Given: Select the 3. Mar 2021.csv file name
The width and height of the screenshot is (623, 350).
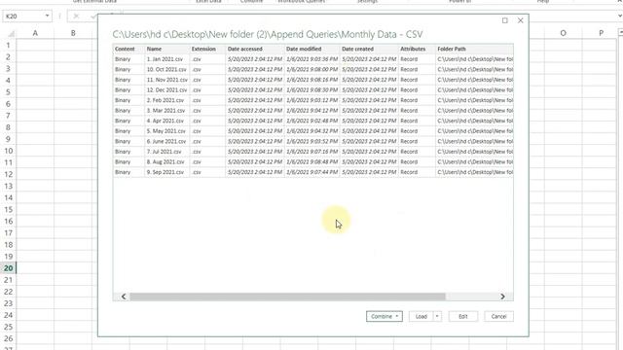Looking at the screenshot, I should pyautogui.click(x=165, y=110).
